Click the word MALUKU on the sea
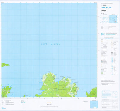Image resolution: width=120 pixels, height=111 pixels. 55,44
